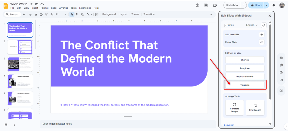The height and width of the screenshot is (131, 288).
Task: Choose the select arrow tool
Action: 72,15
